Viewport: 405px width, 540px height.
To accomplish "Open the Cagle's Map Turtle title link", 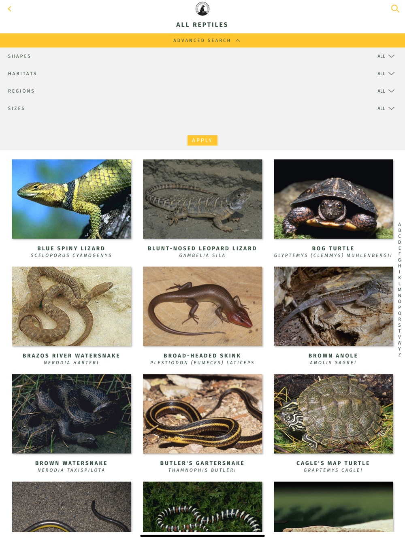I will (333, 463).
